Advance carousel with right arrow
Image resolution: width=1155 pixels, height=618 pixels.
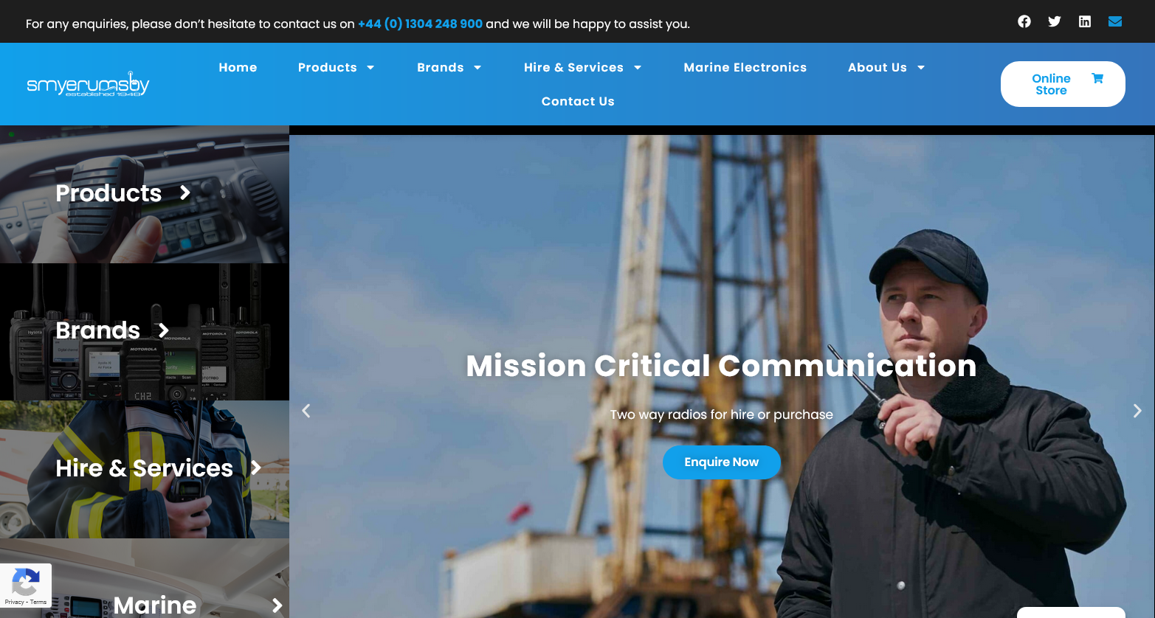(x=1137, y=411)
